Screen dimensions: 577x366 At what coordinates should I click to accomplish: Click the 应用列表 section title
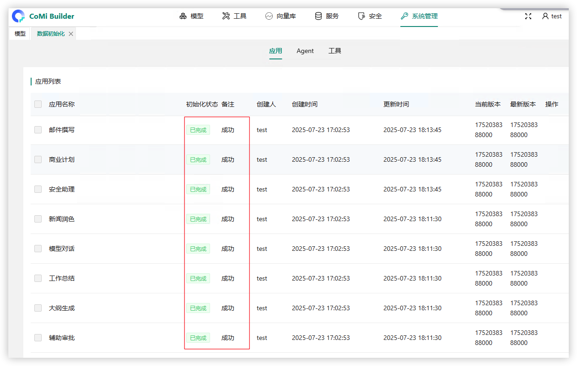click(x=48, y=81)
